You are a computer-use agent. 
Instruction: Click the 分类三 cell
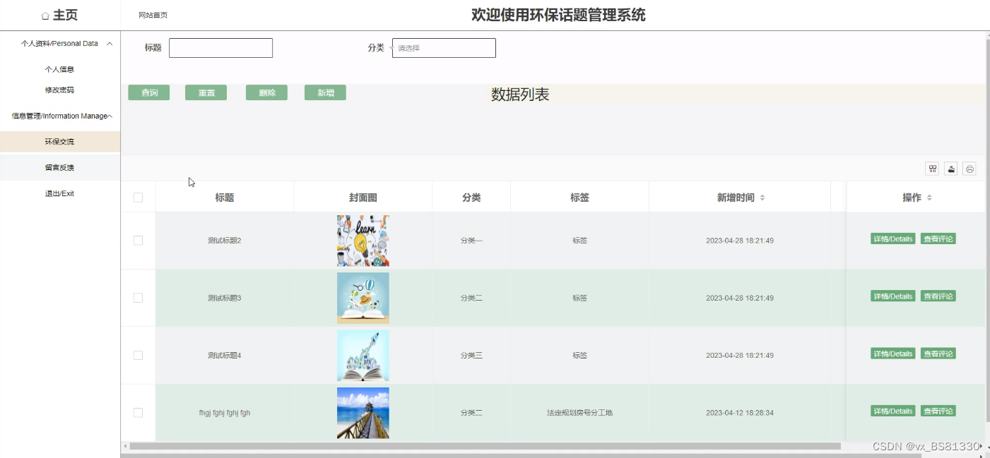coord(471,355)
